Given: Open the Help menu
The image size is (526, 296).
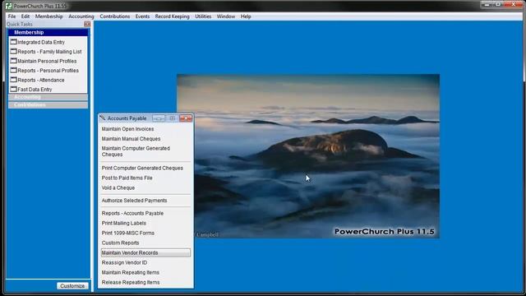Looking at the screenshot, I should [x=246, y=16].
